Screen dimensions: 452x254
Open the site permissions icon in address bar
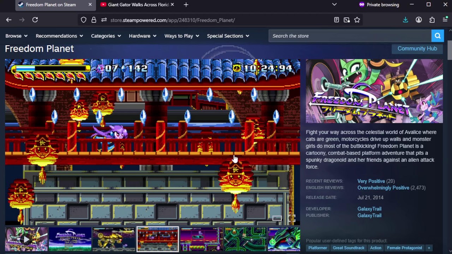pyautogui.click(x=104, y=20)
